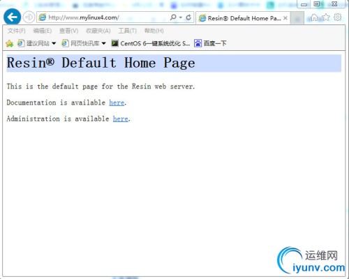Image resolution: width=349 pixels, height=279 pixels.
Task: Click the search magnifier icon in the address bar
Action: coord(173,17)
